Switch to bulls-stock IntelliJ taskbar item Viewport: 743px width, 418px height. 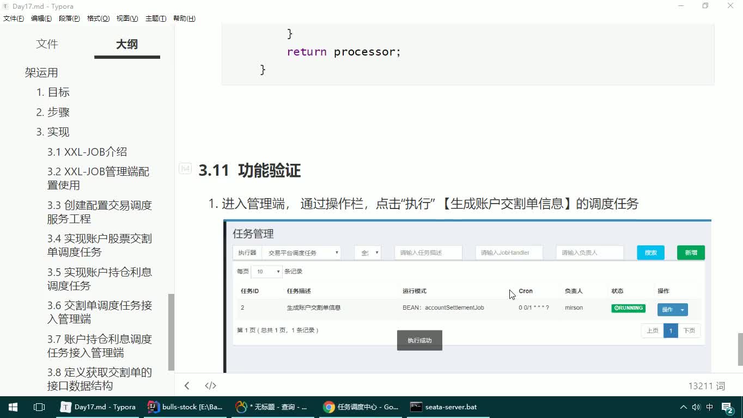click(186, 407)
